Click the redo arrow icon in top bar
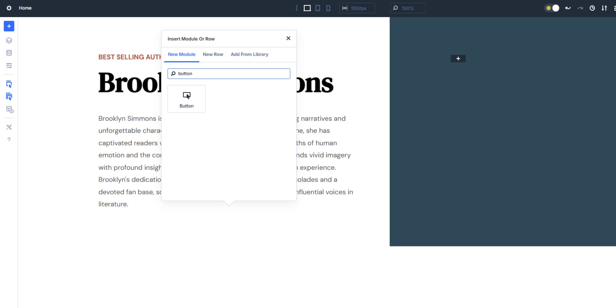The width and height of the screenshot is (616, 308). point(580,8)
